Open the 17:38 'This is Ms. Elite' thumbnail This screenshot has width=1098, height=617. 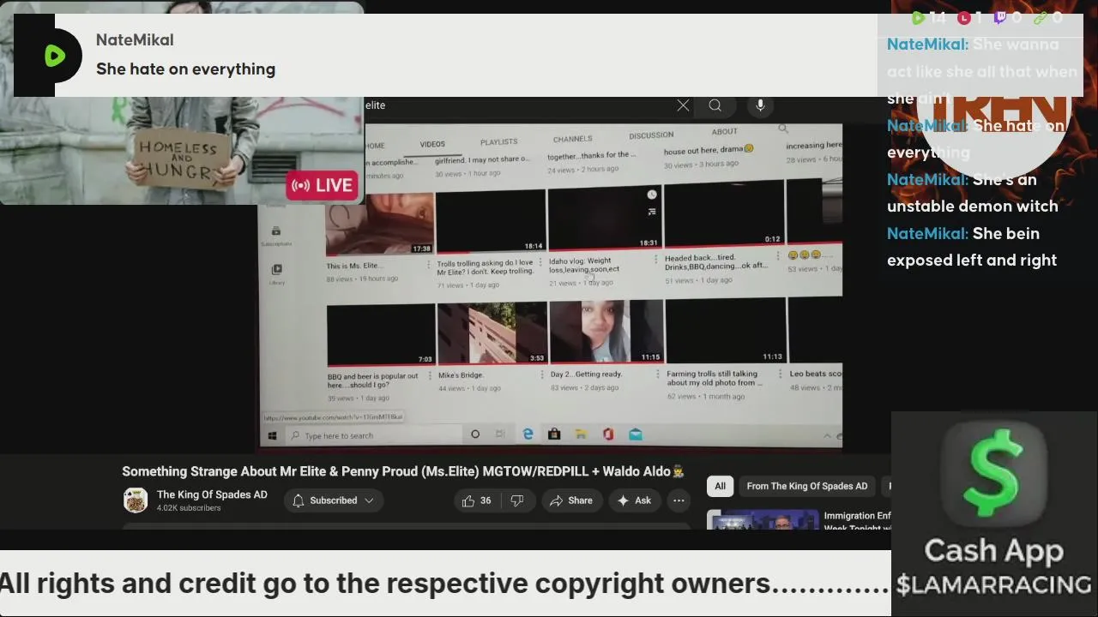pos(380,225)
